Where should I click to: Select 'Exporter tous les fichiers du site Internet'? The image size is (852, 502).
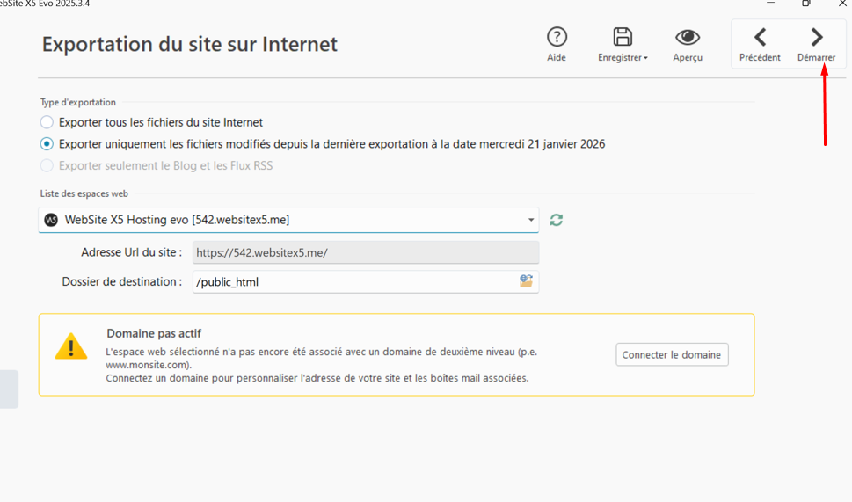[47, 122]
